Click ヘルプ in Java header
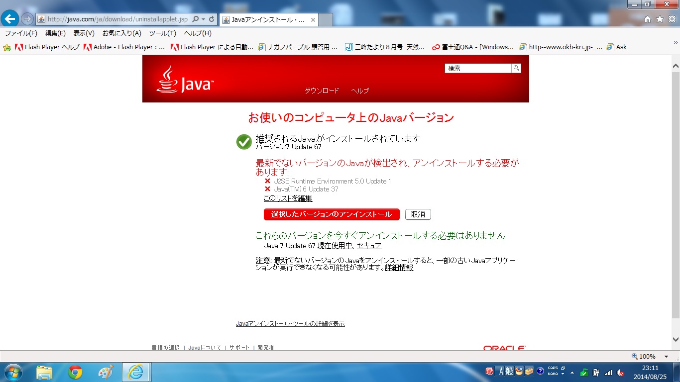The height and width of the screenshot is (382, 680). click(x=360, y=91)
